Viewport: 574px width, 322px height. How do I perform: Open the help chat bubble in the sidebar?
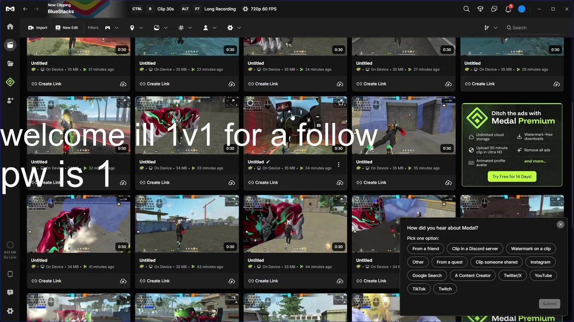coord(10,292)
